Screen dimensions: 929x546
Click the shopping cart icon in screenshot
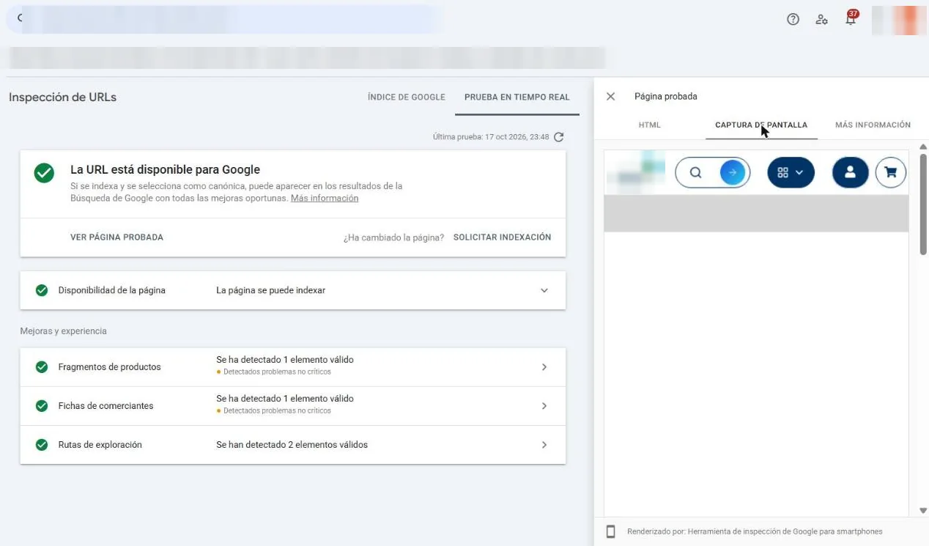(891, 173)
